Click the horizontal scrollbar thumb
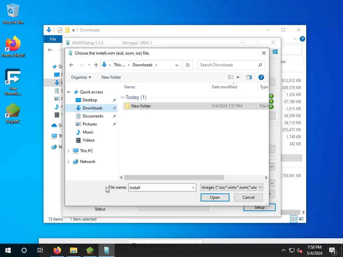 tap(174, 177)
